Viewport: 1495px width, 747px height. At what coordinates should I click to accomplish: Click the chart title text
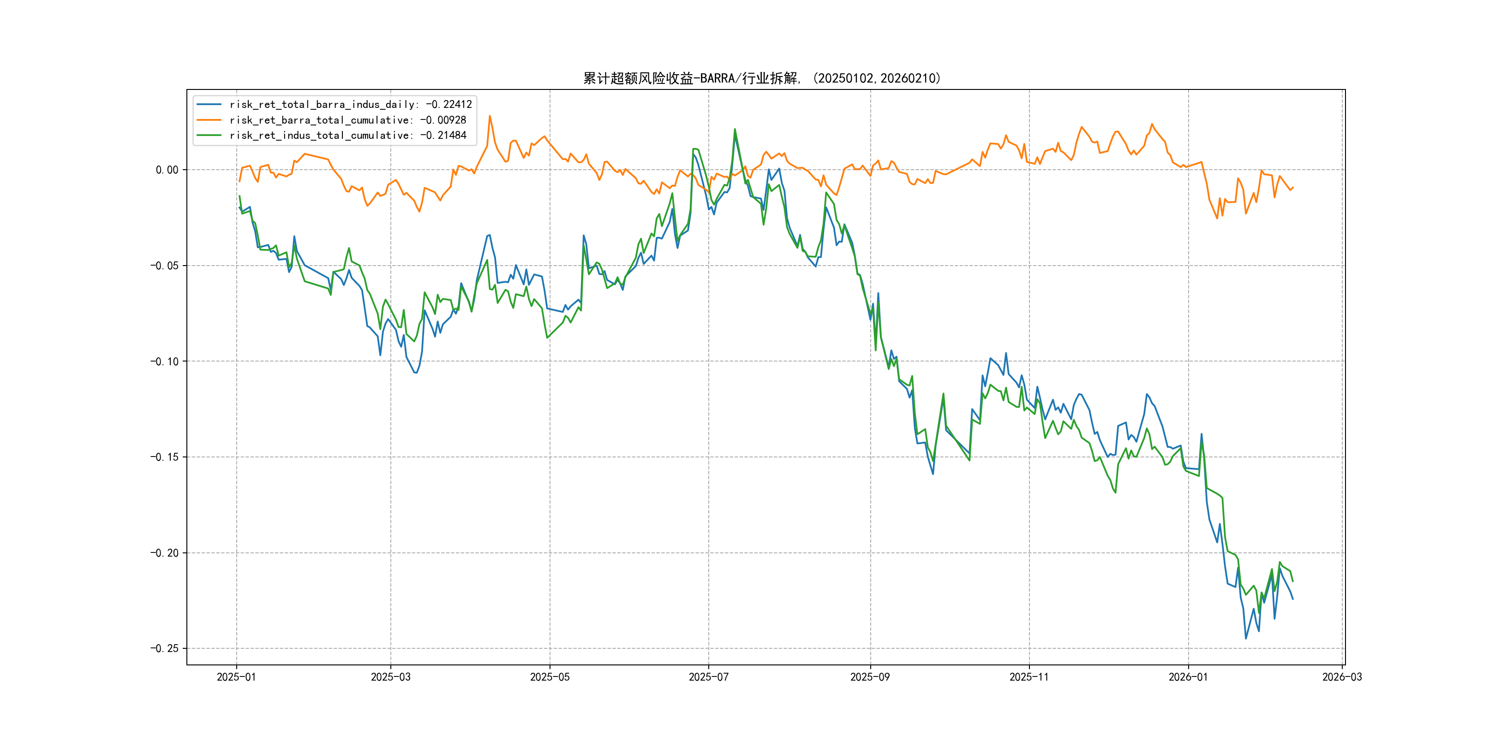762,78
